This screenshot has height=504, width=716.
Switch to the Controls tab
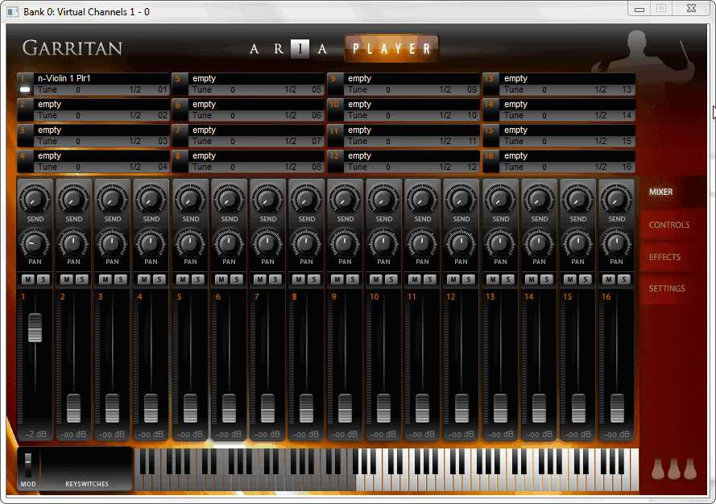point(668,225)
